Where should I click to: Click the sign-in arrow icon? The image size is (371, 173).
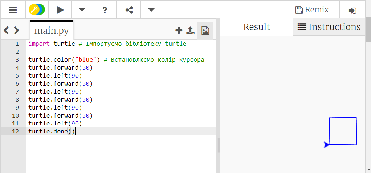pos(352,10)
